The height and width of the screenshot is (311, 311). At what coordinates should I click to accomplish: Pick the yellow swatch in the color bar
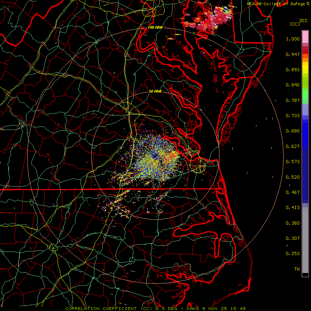point(305,68)
